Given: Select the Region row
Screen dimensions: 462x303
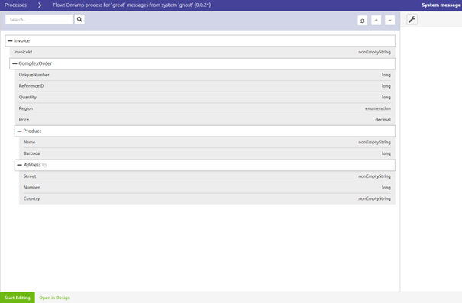Looking at the screenshot, I should point(205,108).
